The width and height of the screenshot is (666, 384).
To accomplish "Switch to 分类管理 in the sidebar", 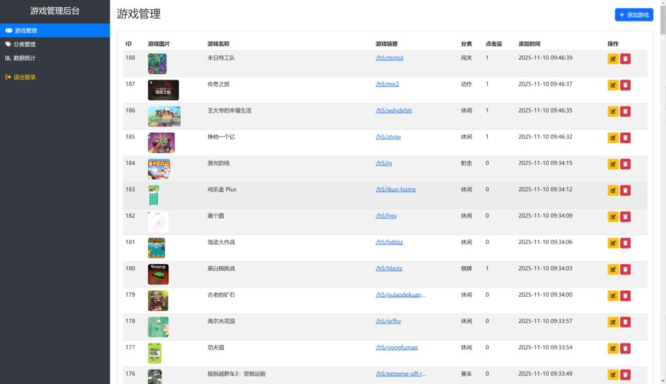I will pos(26,44).
